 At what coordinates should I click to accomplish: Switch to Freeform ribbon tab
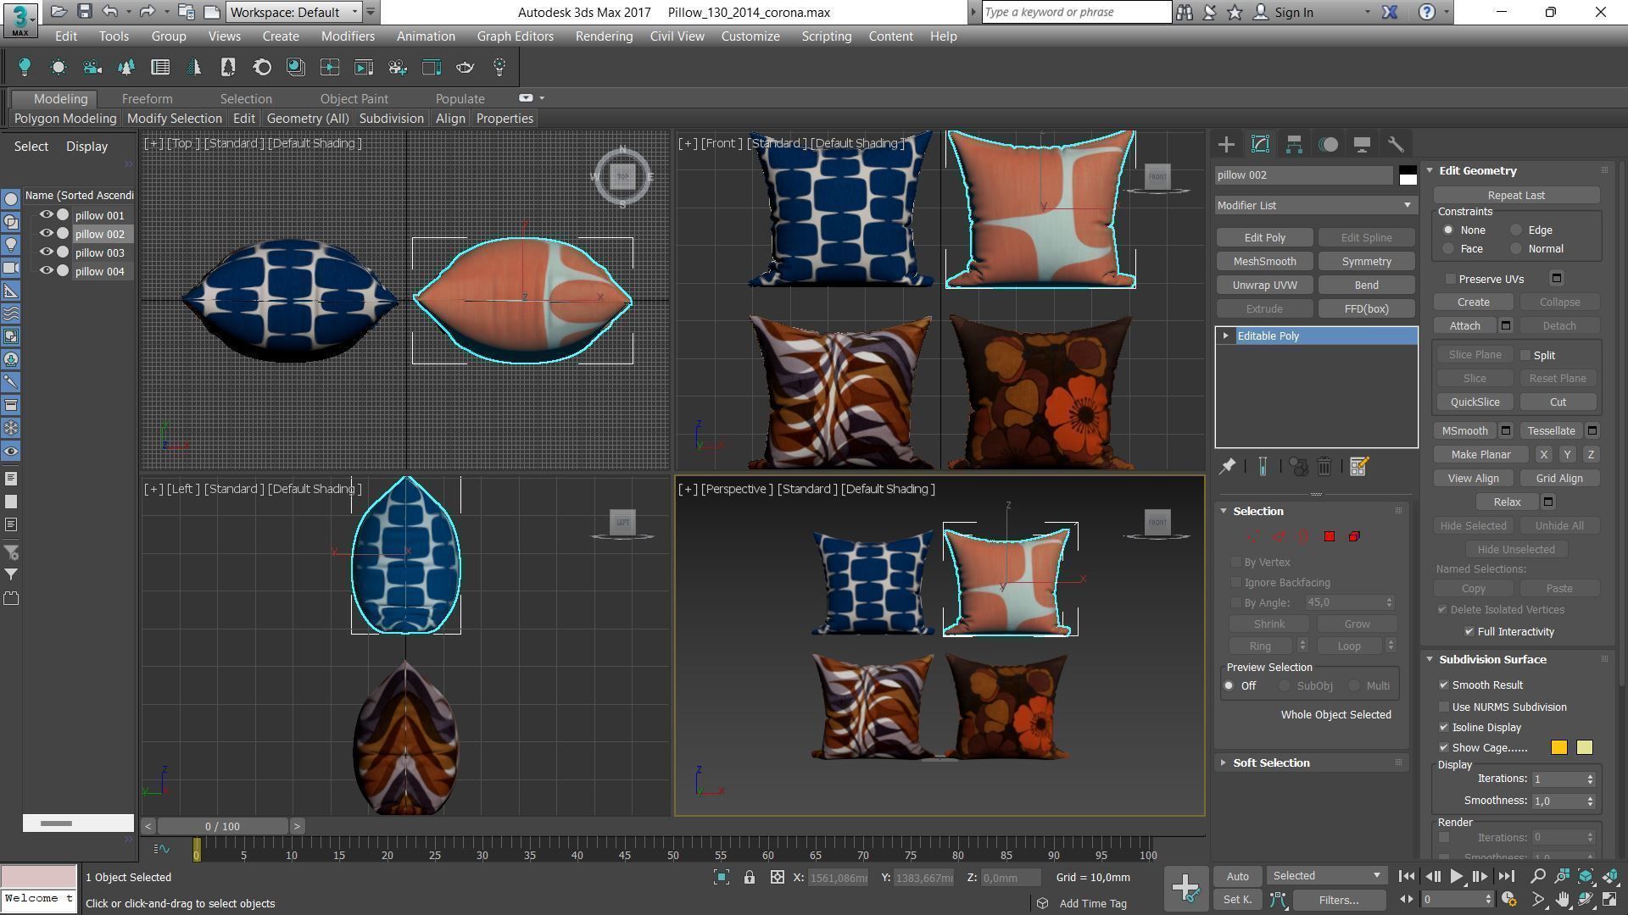(x=147, y=99)
